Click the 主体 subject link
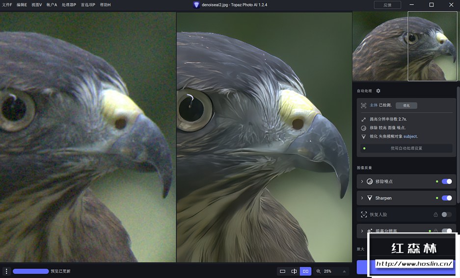This screenshot has height=278, width=460. click(x=374, y=105)
